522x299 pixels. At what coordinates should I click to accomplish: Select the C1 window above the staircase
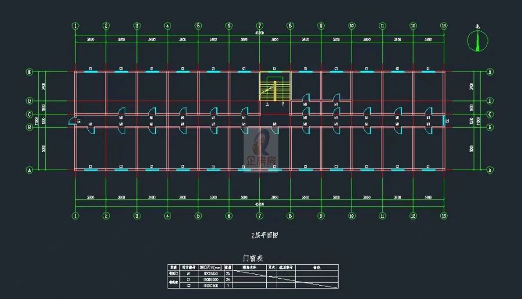click(275, 71)
